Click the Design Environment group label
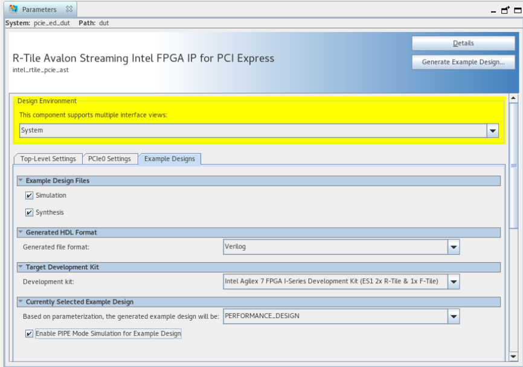 [47, 101]
